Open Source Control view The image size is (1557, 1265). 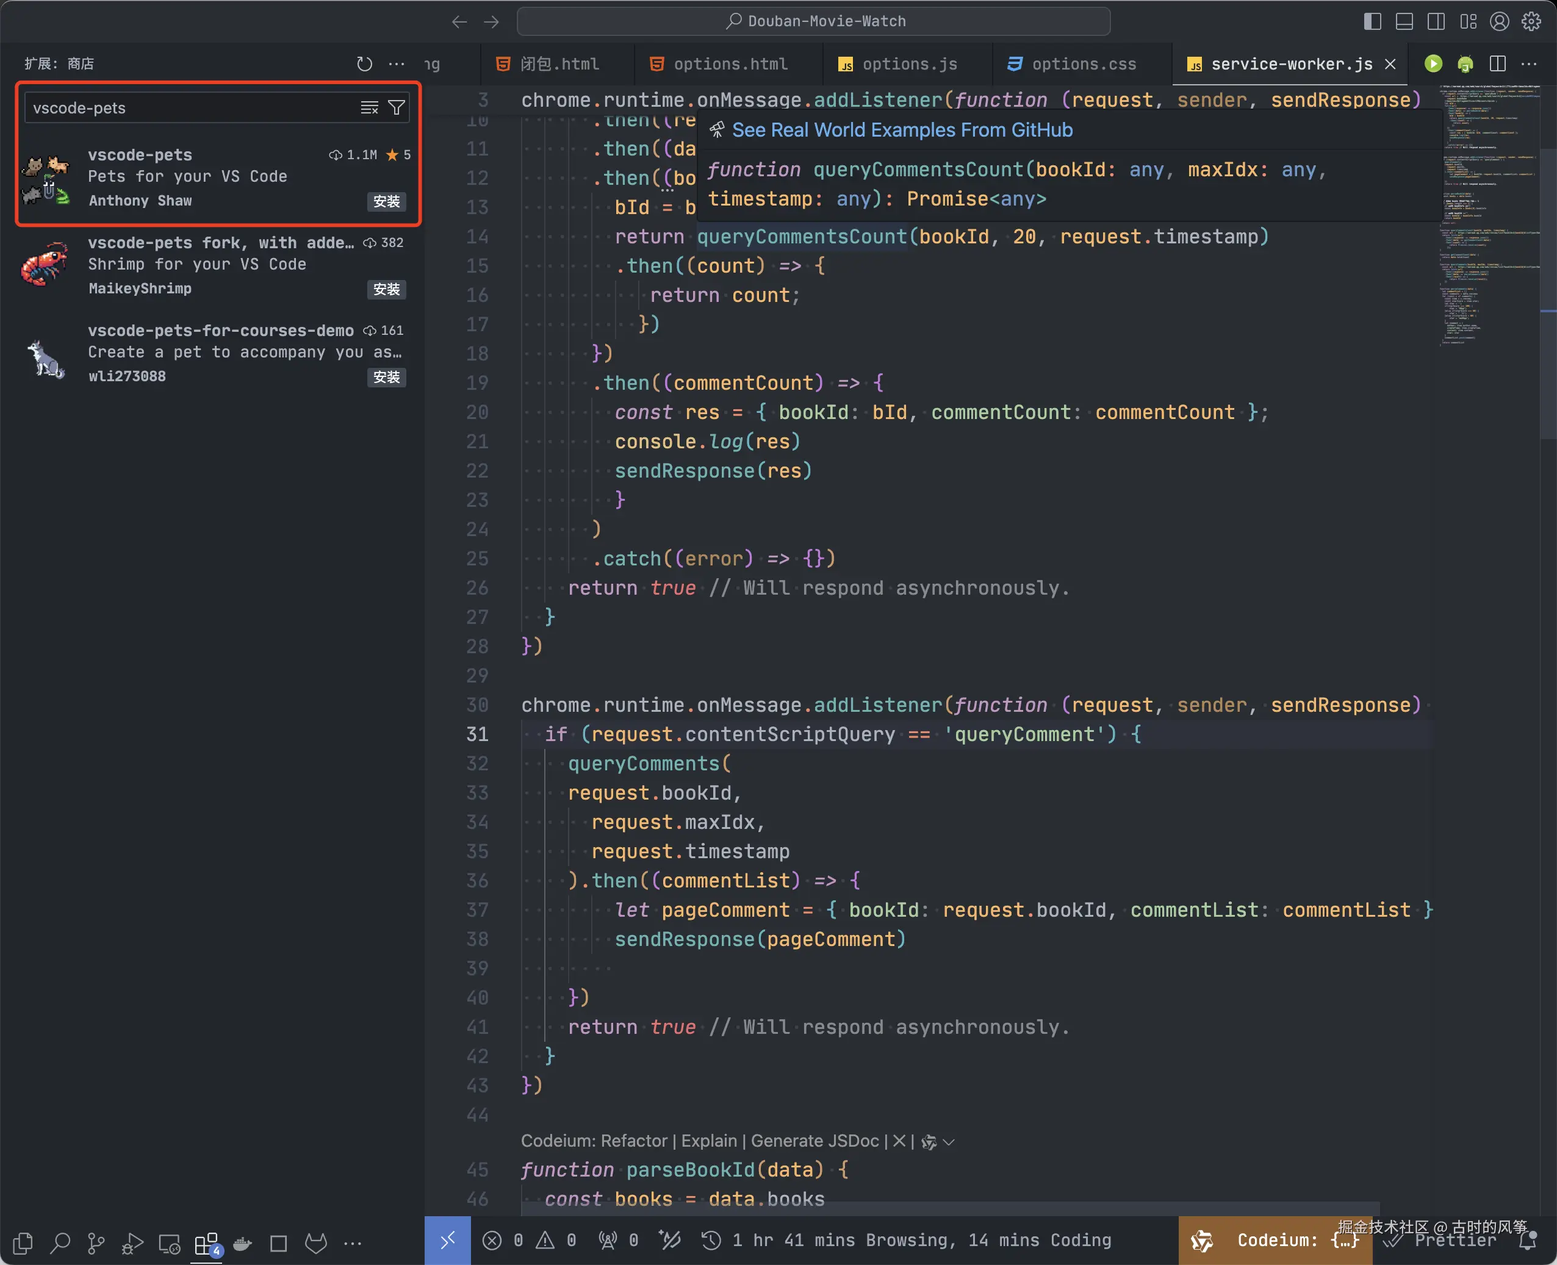coord(96,1243)
